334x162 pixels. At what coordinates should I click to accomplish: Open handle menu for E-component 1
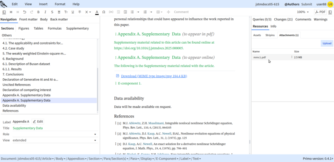click(116, 83)
